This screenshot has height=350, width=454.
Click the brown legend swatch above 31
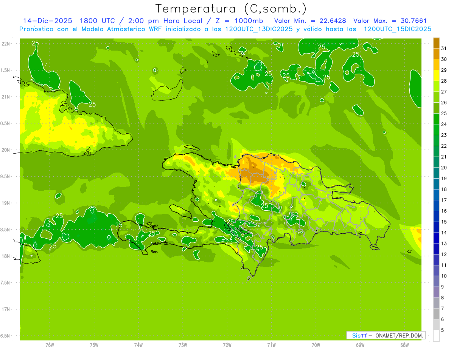pos(436,43)
